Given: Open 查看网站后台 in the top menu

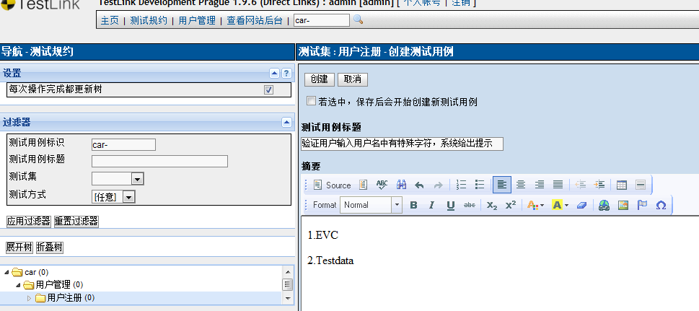Looking at the screenshot, I should [255, 20].
